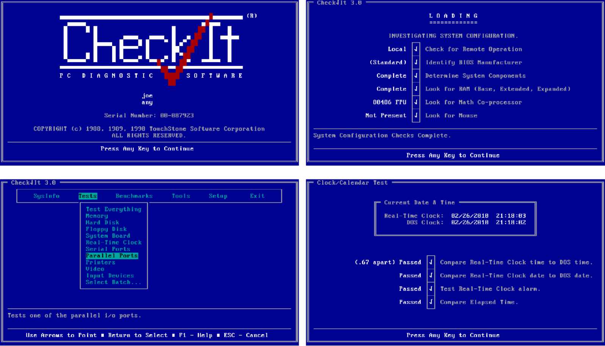Open the Benchmarks menu
Screen dimensions: 605x346
[134, 196]
